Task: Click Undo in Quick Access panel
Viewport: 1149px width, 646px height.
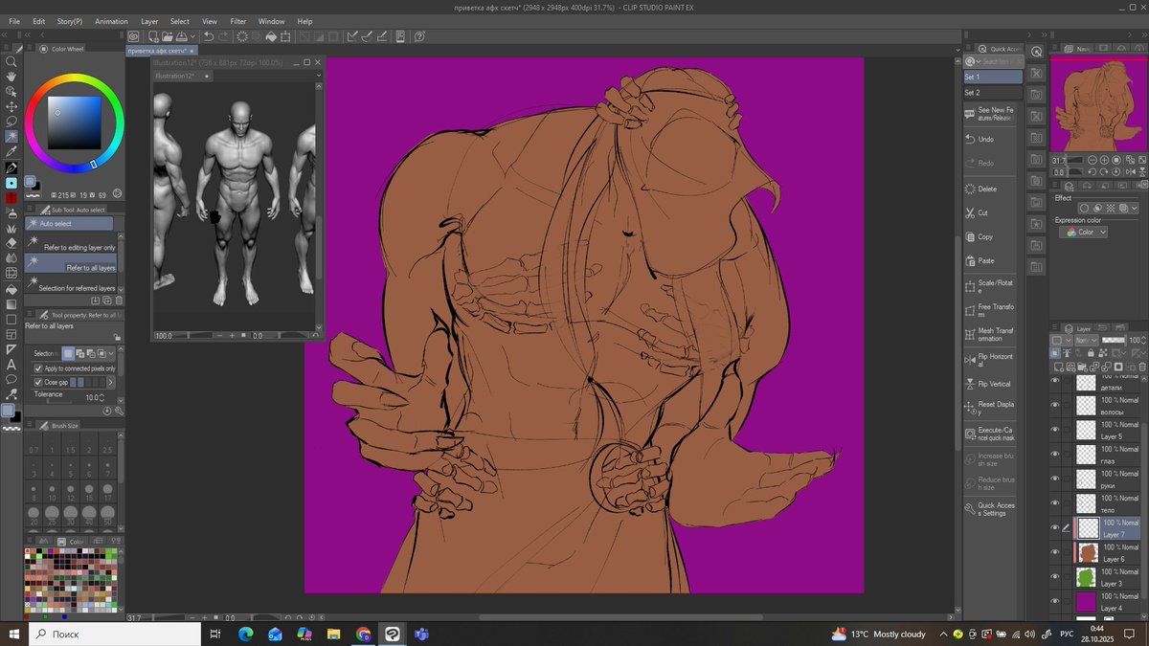Action: coord(991,139)
